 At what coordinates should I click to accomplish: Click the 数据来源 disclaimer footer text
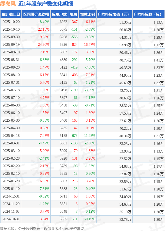(42, 228)
